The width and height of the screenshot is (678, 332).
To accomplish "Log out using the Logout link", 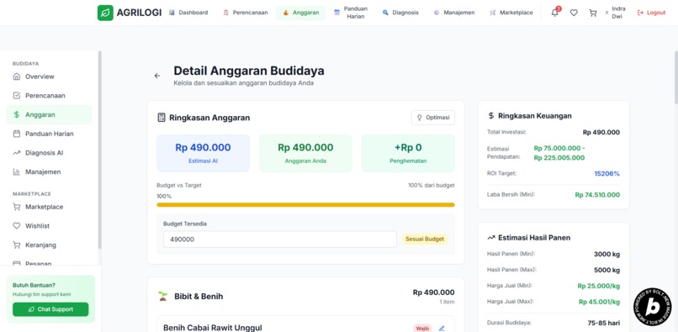I will coord(651,13).
